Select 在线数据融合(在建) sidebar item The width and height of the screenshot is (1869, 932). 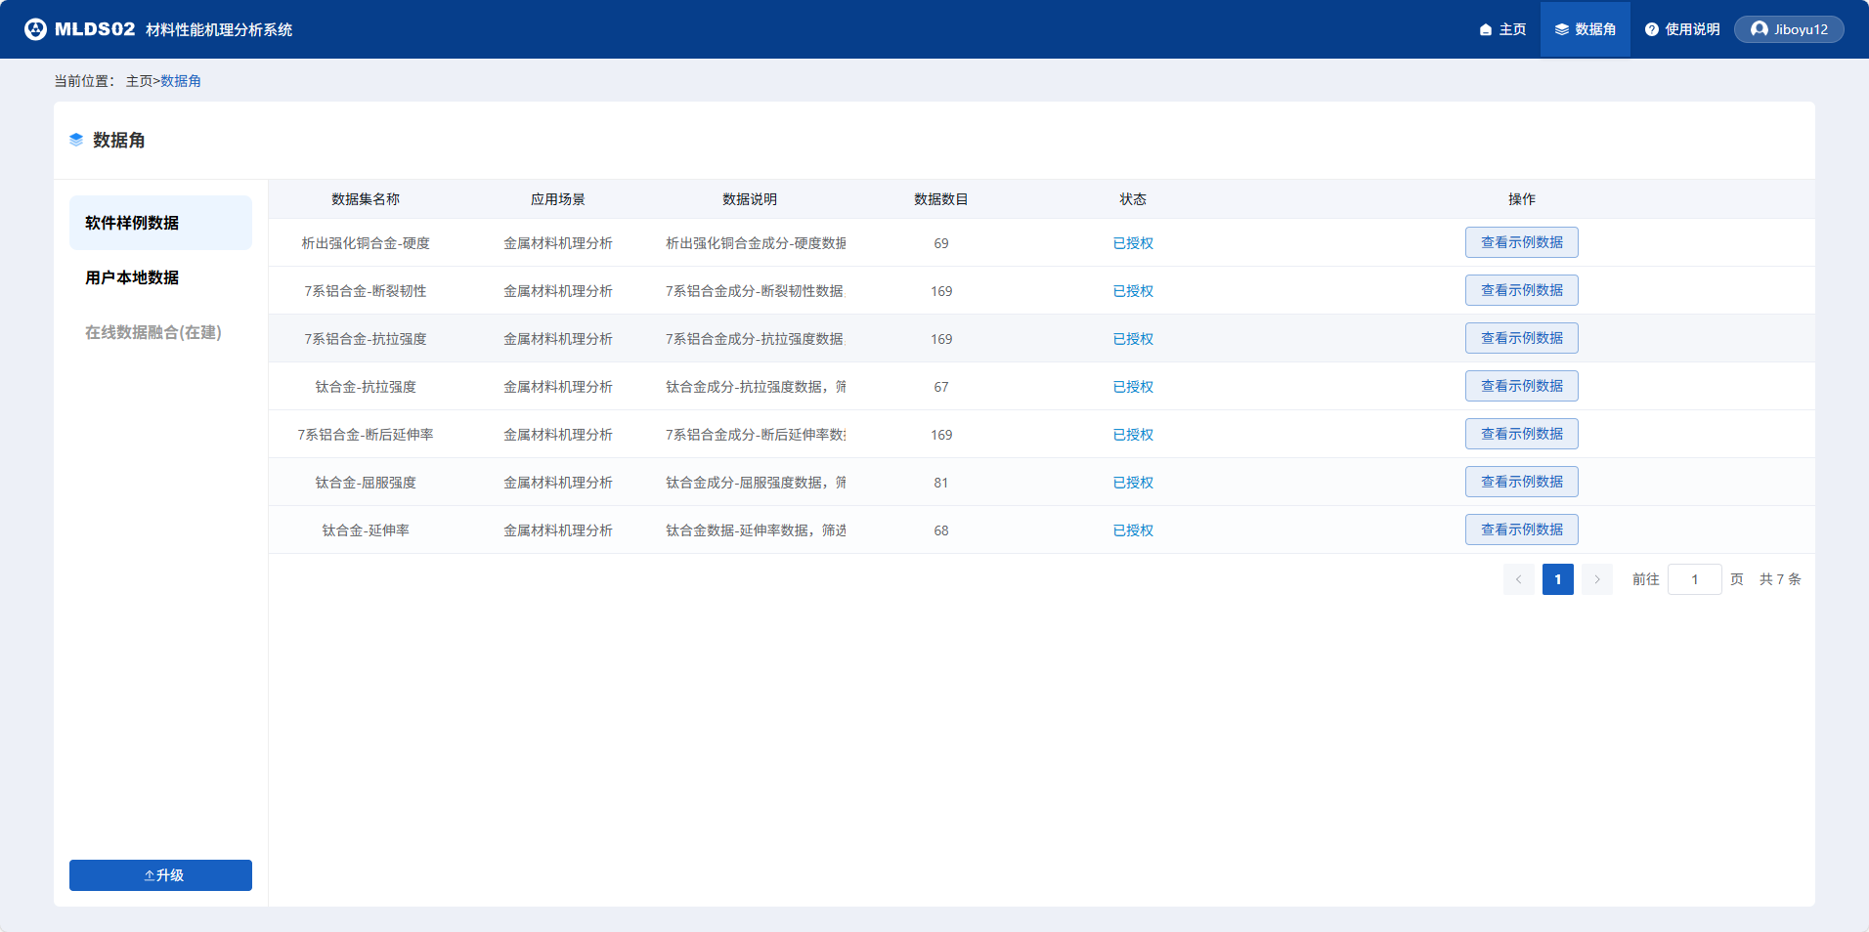153,332
